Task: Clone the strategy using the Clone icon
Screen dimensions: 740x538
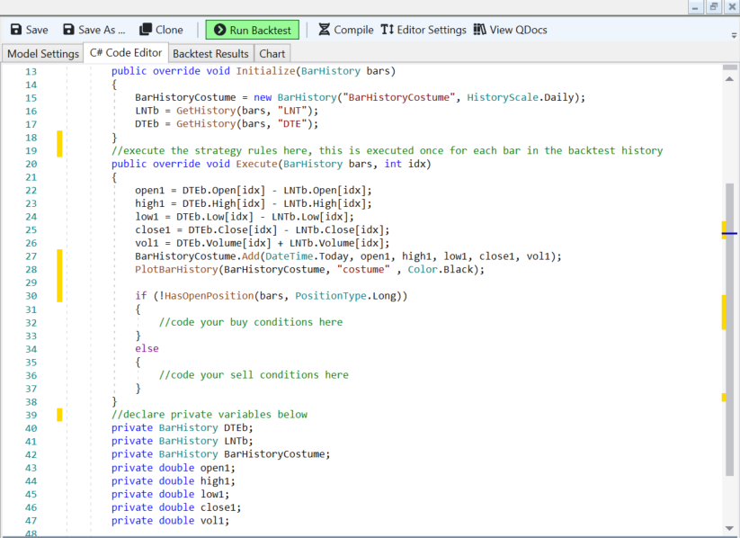Action: (147, 30)
